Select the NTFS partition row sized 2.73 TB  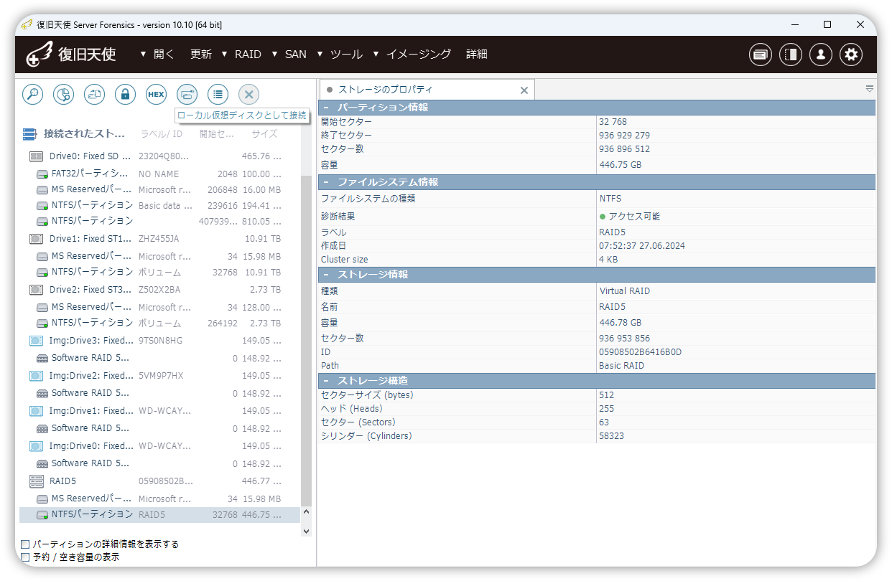[x=159, y=323]
